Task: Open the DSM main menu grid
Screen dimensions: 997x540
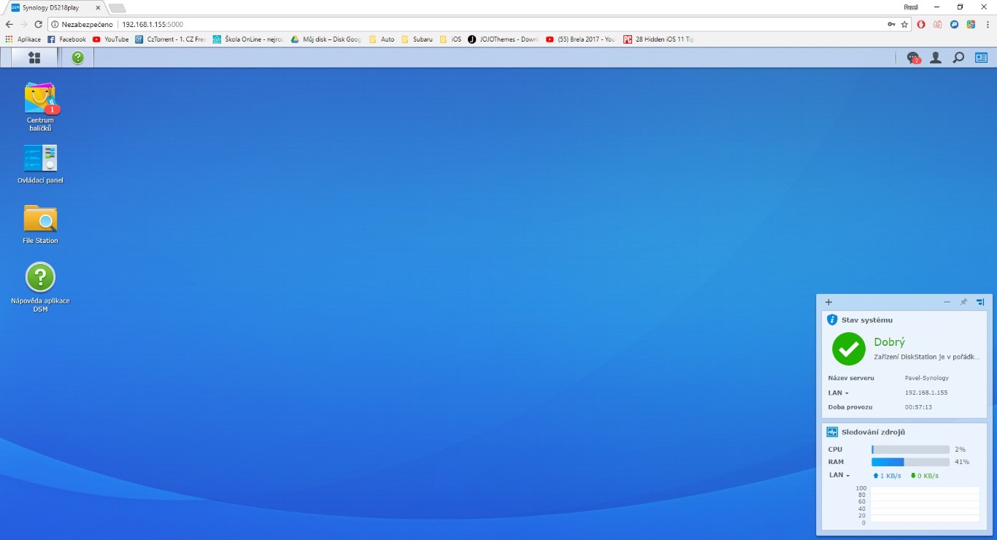Action: click(34, 58)
